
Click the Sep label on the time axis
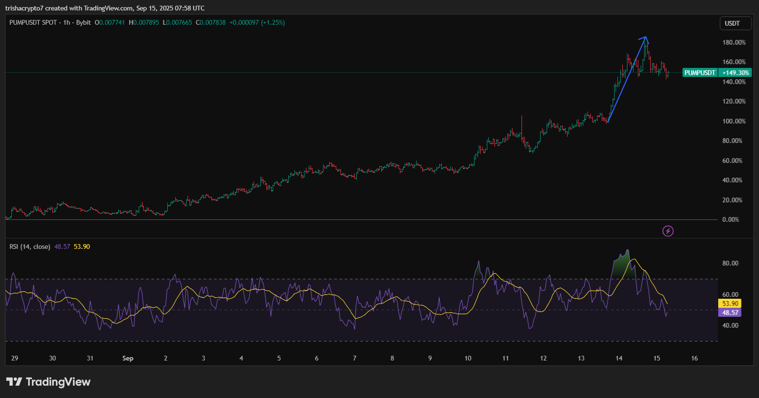[x=128, y=358]
